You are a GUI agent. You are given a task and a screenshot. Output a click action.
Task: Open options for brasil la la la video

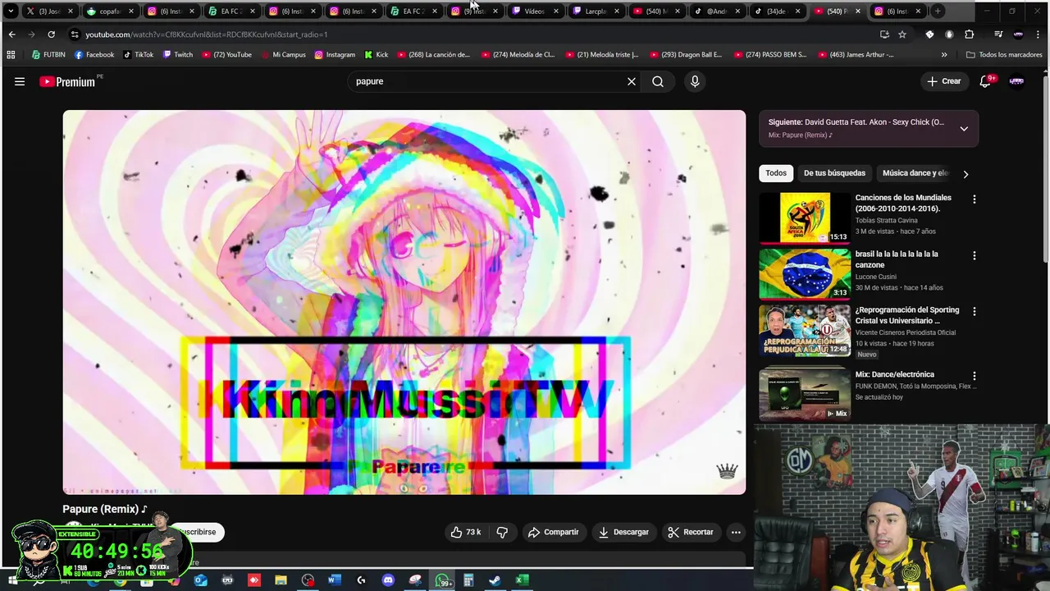[x=974, y=255]
